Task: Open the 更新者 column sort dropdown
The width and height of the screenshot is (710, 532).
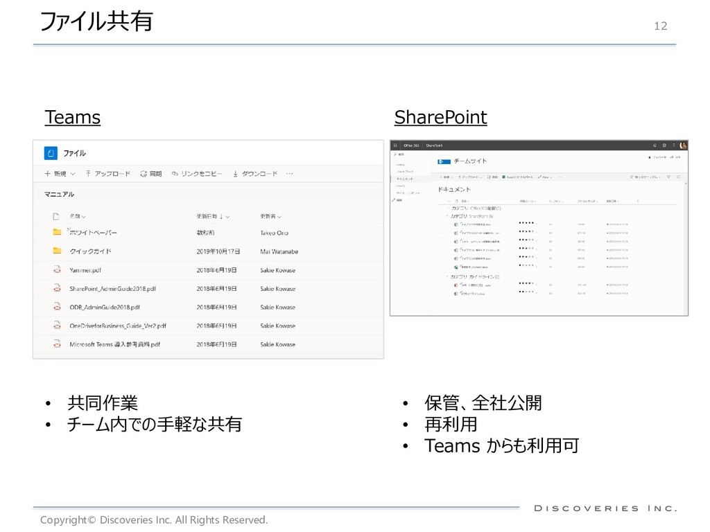Action: point(271,217)
